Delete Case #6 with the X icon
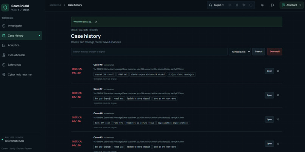The image size is (305, 152). (x=278, y=120)
